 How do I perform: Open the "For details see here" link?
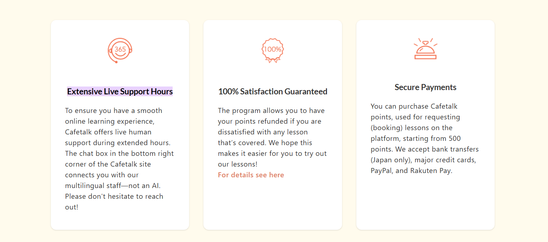[251, 175]
